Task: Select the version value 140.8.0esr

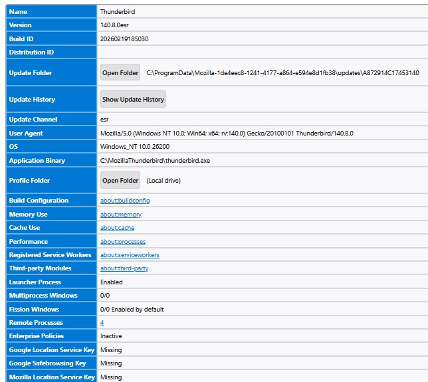Action: pos(114,25)
